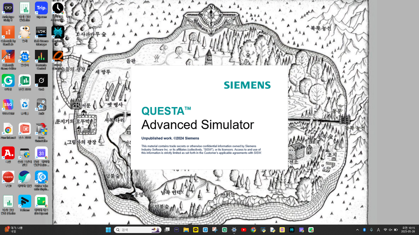Click the Bluetooth tray icon
The height and width of the screenshot is (235, 419).
[x=364, y=230]
